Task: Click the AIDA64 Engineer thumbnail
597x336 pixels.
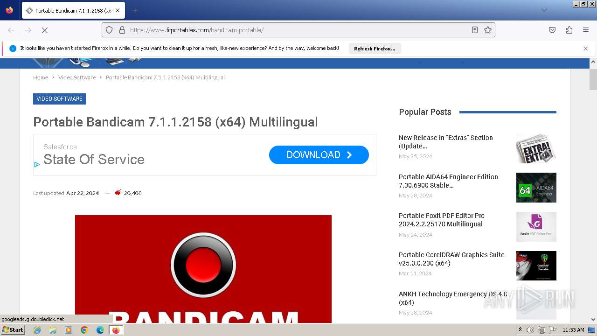Action: click(536, 188)
